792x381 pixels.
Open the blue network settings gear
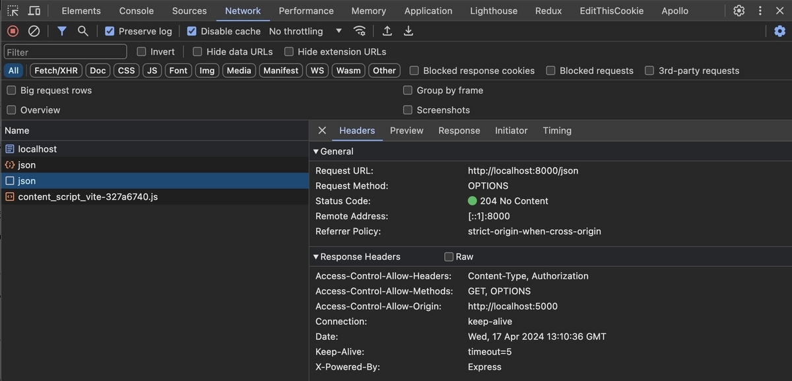pyautogui.click(x=779, y=31)
